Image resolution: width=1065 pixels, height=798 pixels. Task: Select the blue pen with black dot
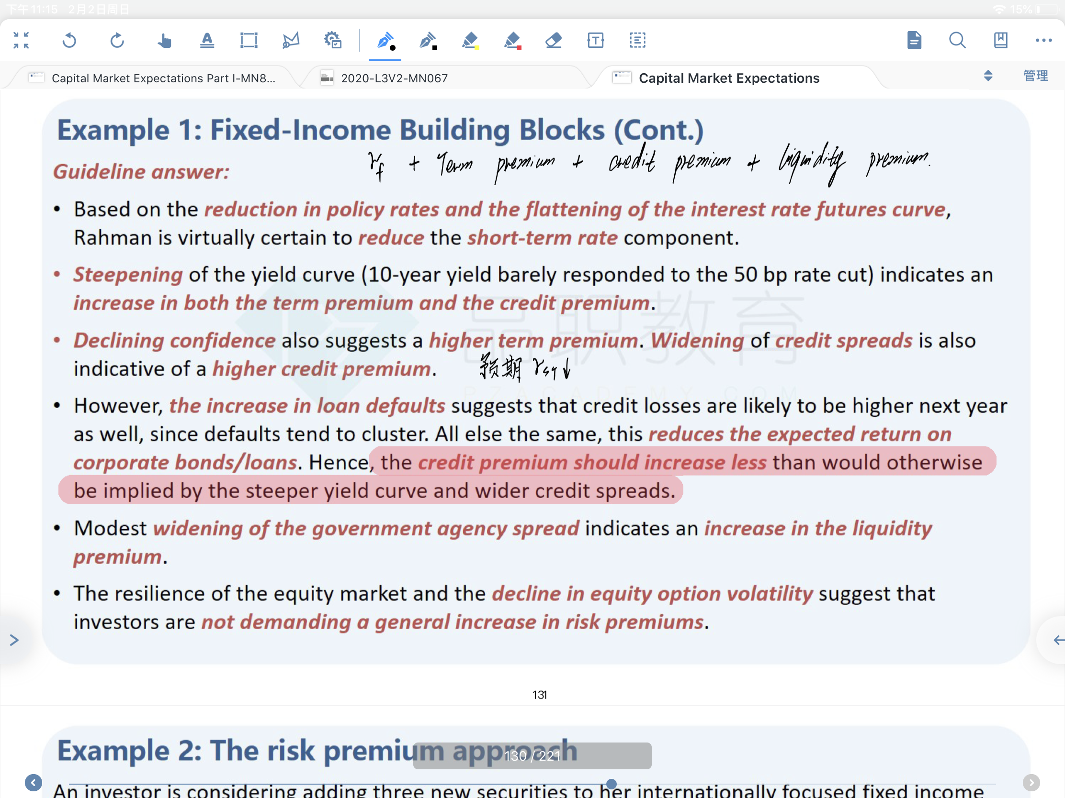(385, 41)
